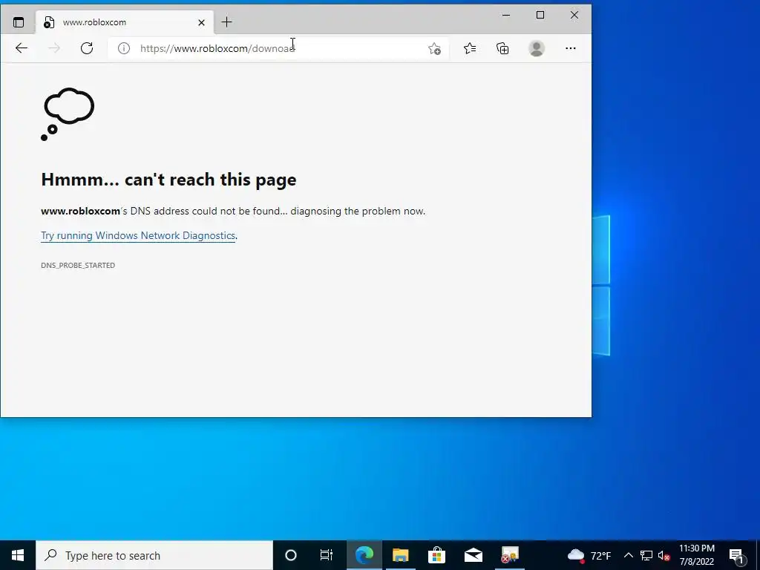760x570 pixels.
Task: Click the 'Hmmm... can't reach this page' heading
Action: pos(168,180)
